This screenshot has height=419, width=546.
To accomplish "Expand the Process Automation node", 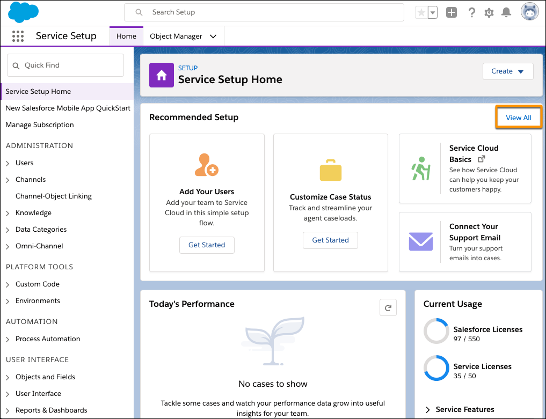I will point(8,339).
